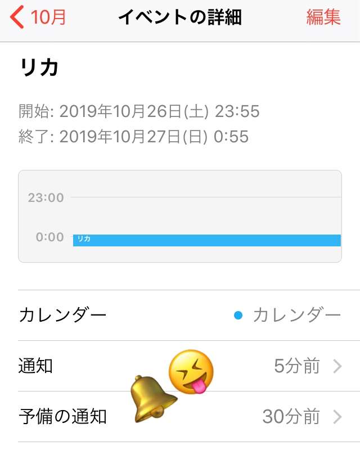360x450 pixels.
Task: Tap the 開始 start date line
Action: 139,111
